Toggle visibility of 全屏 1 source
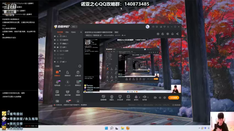Image resolution: width=234 pixels, height=131 pixels. pyautogui.click(x=55, y=47)
